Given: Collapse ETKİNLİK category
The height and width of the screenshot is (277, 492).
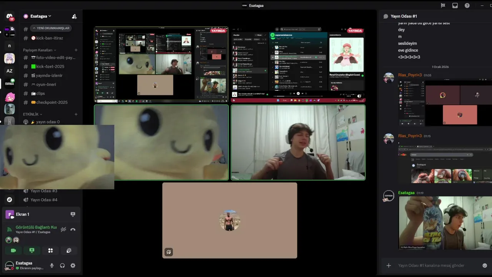Looking at the screenshot, I should [33, 114].
